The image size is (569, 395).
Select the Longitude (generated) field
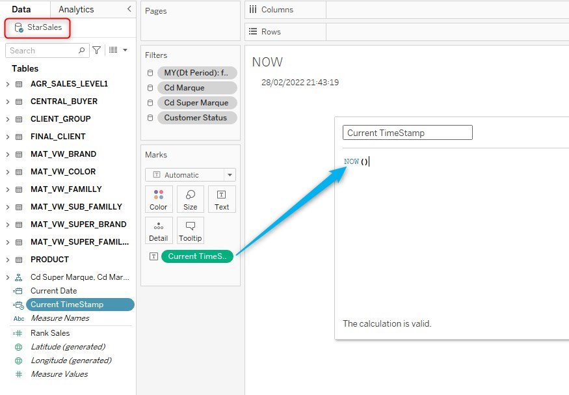(71, 361)
